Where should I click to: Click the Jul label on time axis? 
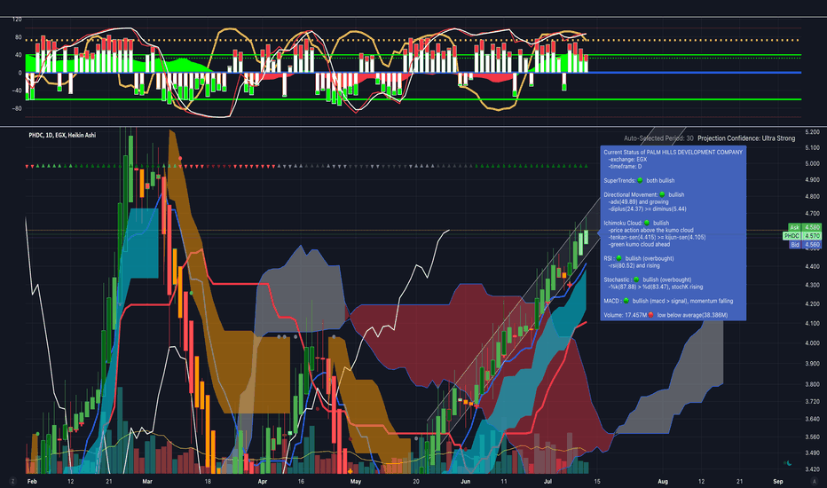547,481
